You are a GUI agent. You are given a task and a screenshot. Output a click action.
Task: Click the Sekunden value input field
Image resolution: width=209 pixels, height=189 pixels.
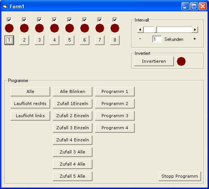pyautogui.click(x=157, y=39)
